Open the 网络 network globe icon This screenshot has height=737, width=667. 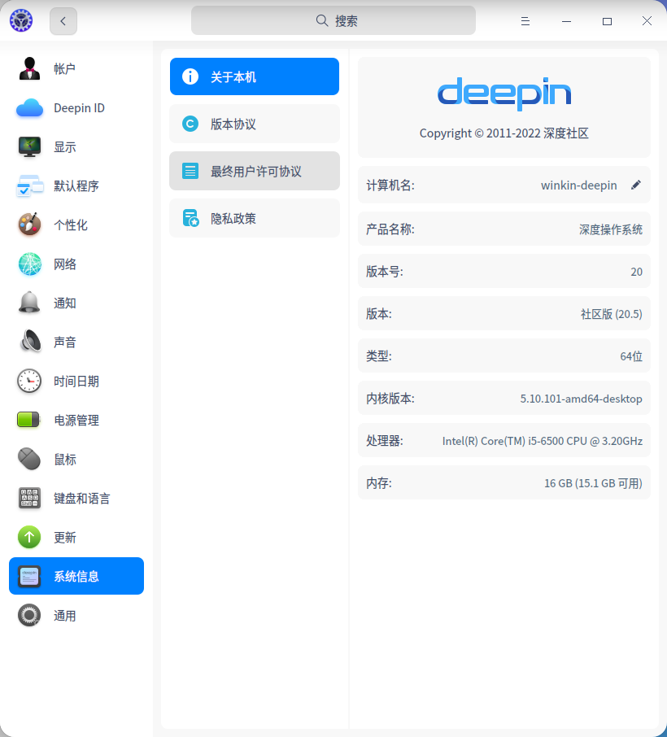[x=29, y=264]
